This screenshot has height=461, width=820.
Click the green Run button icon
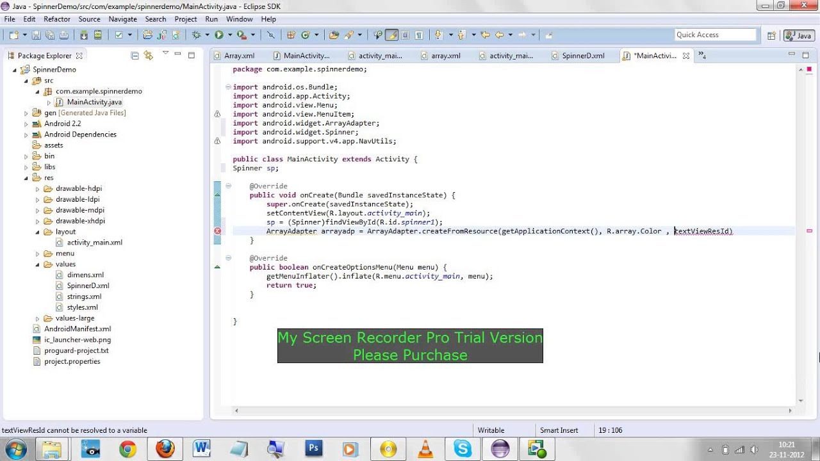[x=219, y=35]
